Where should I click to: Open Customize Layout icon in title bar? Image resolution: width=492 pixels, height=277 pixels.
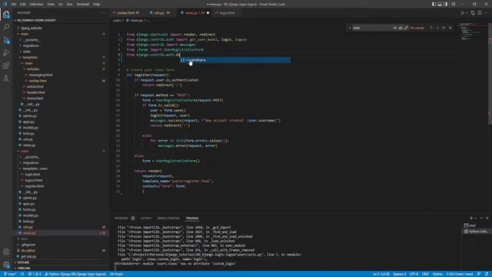coord(453,4)
